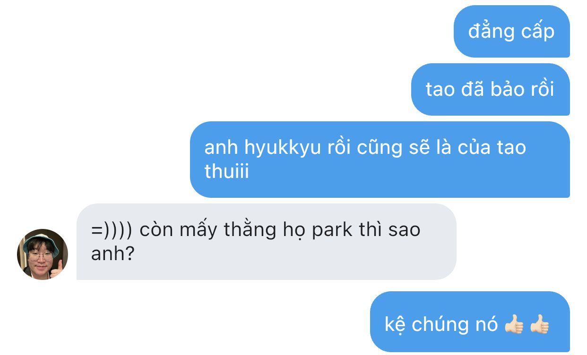Select the "tao đã bảo rồi" message bubble
Screen dimensions: 587x355
(491, 89)
